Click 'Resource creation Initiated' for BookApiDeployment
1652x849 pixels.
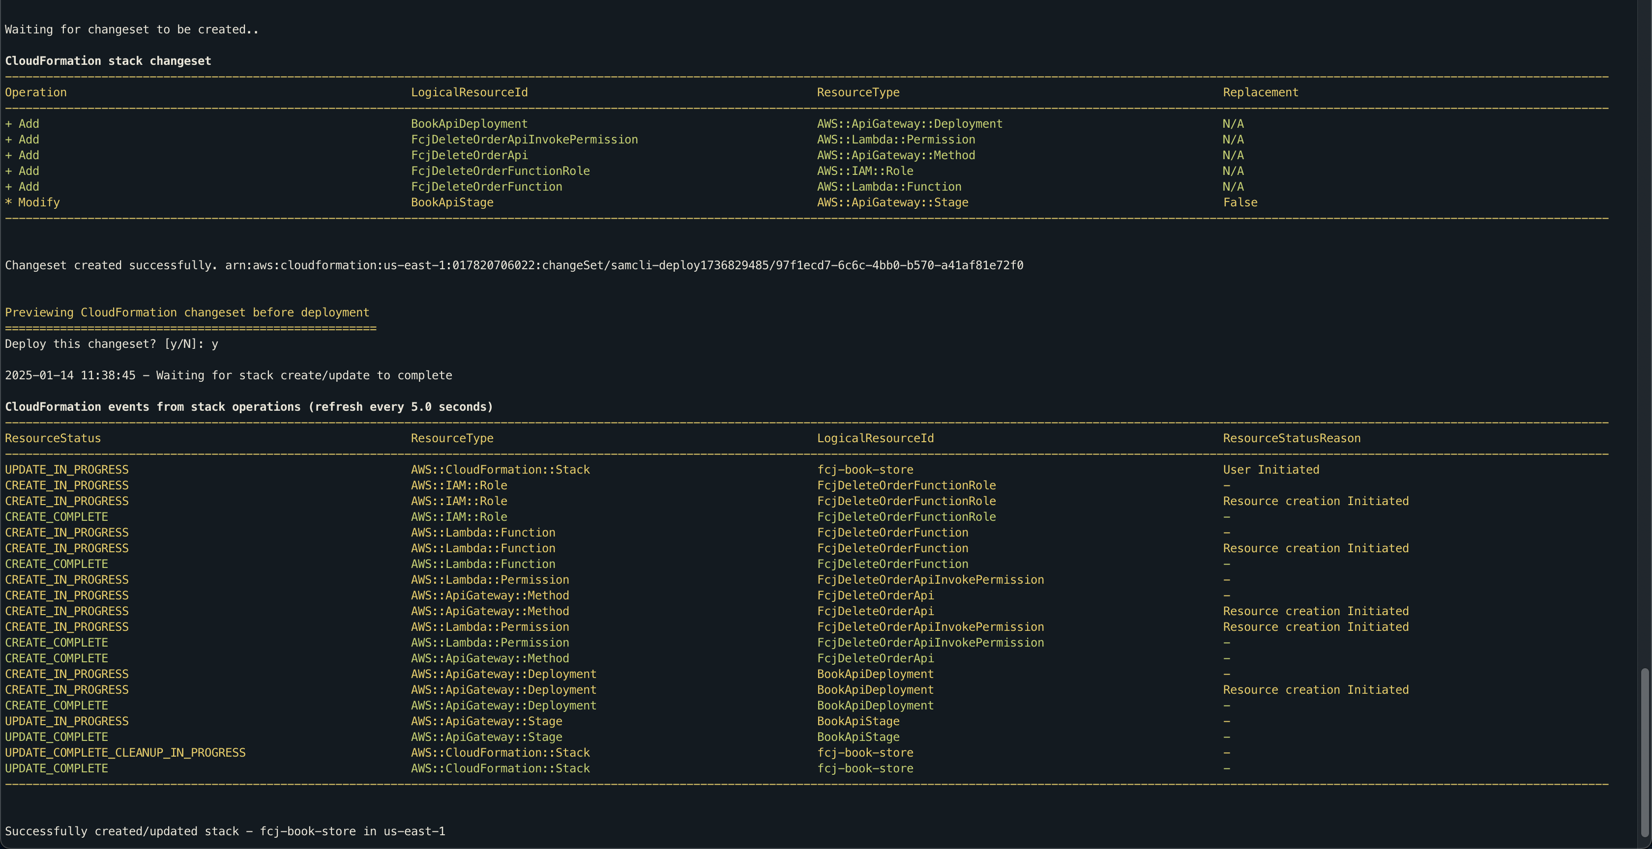click(x=1316, y=690)
